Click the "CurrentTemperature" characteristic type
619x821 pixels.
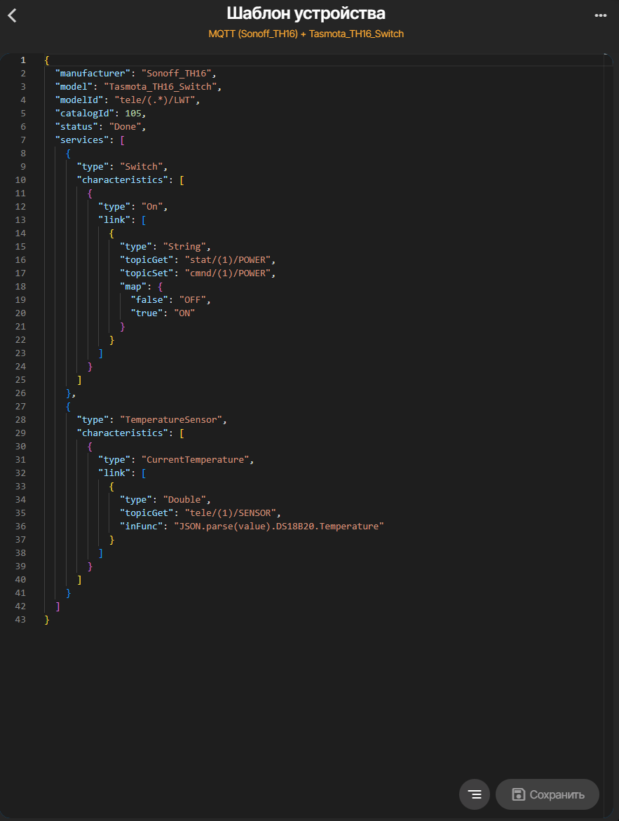(196, 460)
